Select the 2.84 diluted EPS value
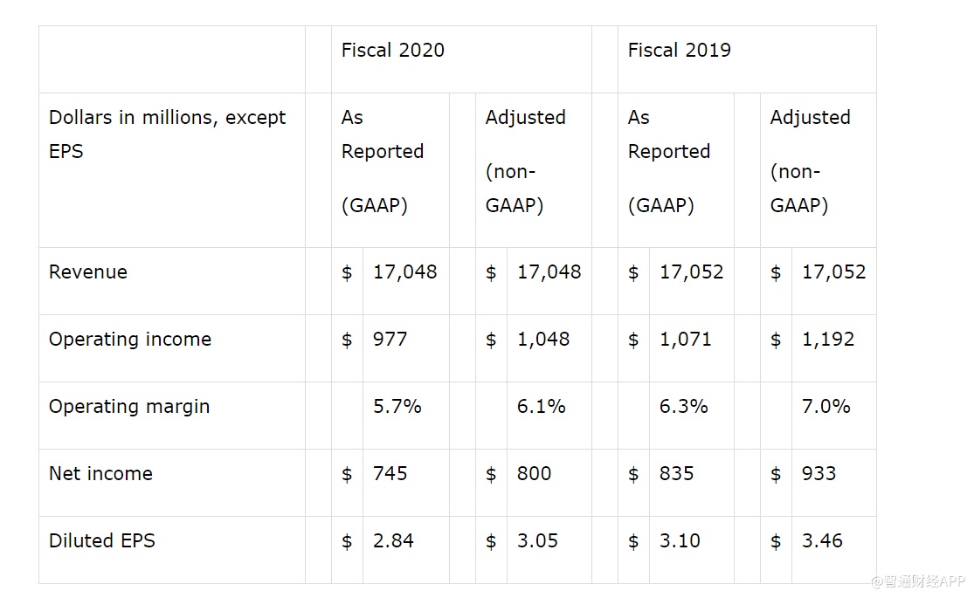 (x=393, y=541)
